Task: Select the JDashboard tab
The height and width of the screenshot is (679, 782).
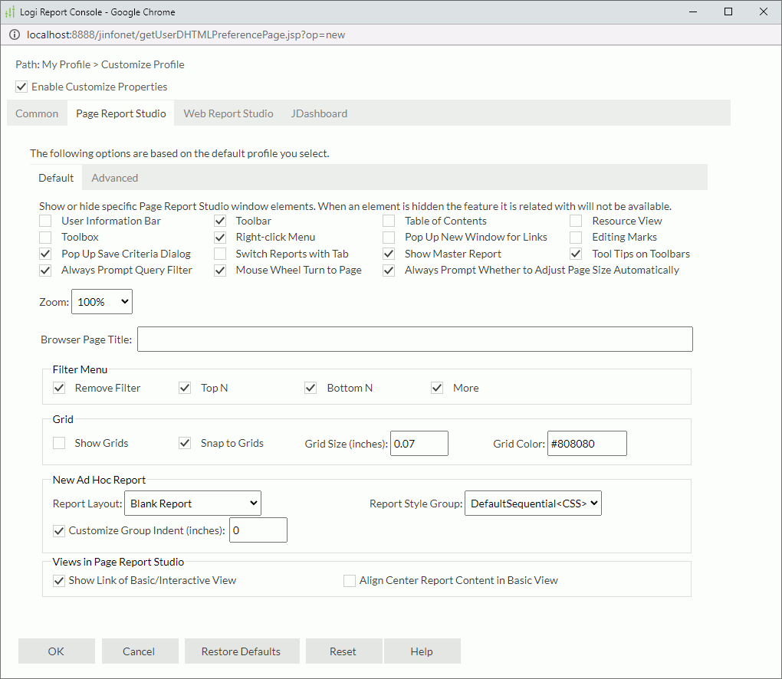Action: tap(319, 113)
